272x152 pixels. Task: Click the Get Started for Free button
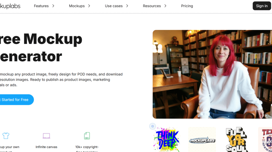coord(16,100)
